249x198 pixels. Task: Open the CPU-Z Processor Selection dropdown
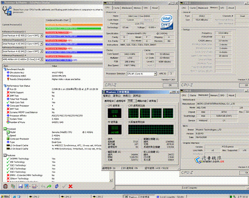point(155,74)
